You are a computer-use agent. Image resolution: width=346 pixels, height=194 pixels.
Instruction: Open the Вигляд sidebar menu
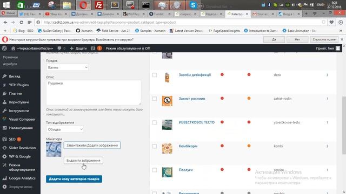click(15, 77)
